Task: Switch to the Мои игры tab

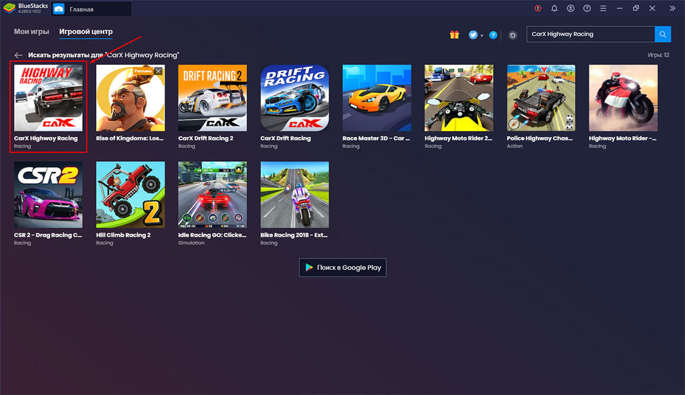Action: click(x=31, y=31)
